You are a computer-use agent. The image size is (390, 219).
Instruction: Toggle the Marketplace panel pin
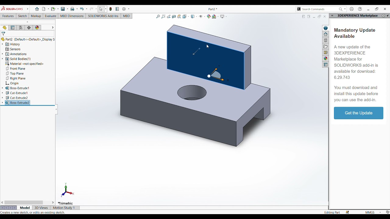388,16
